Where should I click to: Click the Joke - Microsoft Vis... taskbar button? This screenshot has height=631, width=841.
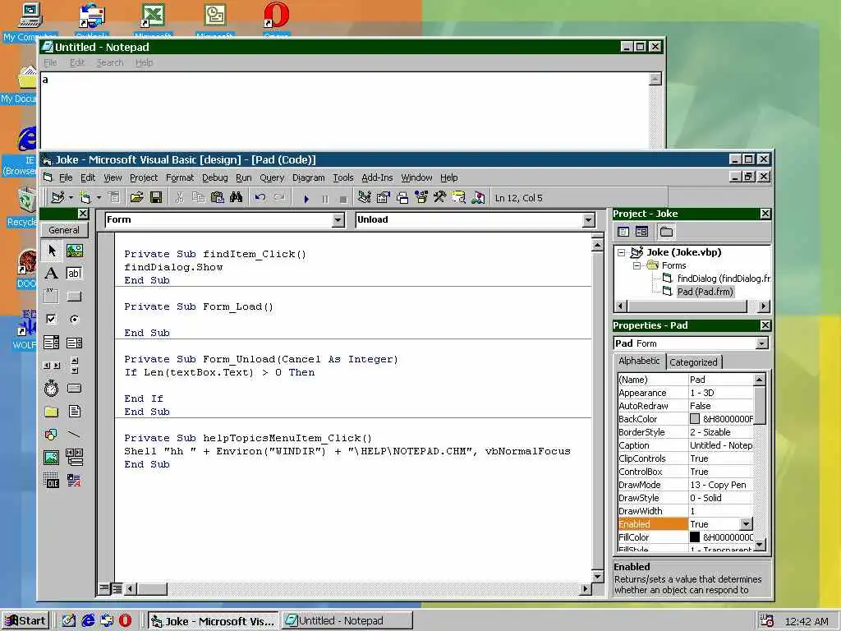pos(213,621)
